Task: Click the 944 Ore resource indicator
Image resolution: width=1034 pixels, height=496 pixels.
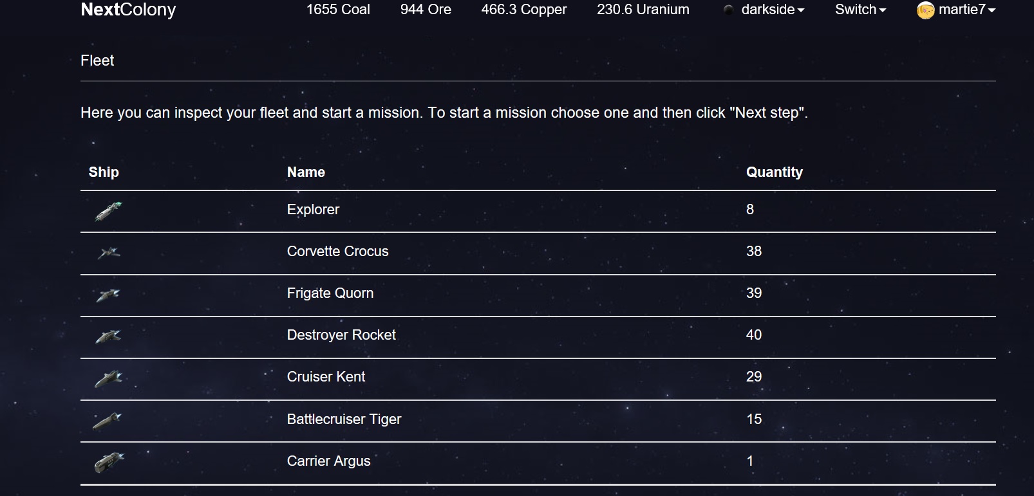Action: click(x=426, y=10)
